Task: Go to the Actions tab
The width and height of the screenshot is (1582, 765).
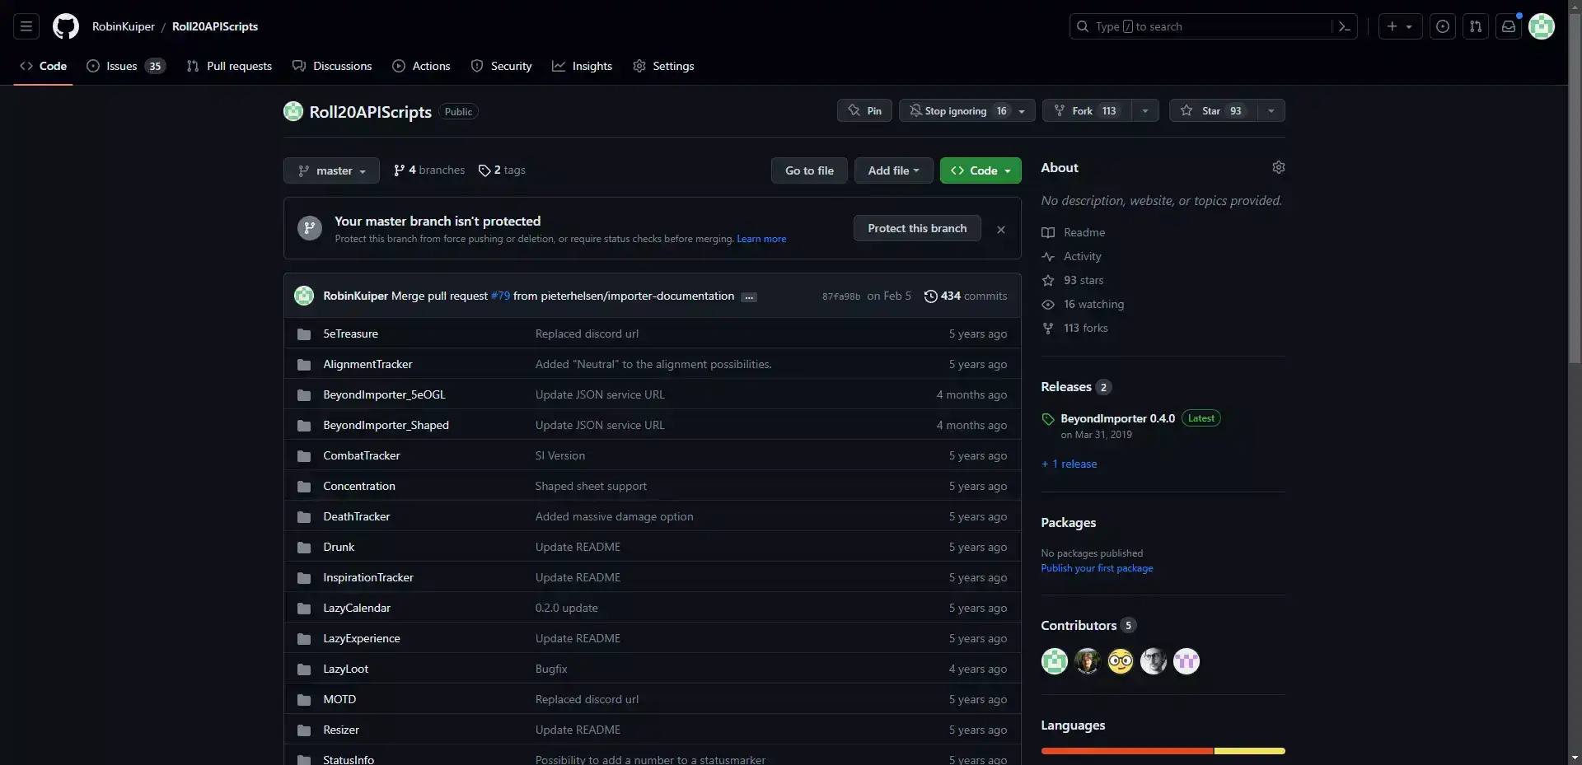Action: [421, 66]
